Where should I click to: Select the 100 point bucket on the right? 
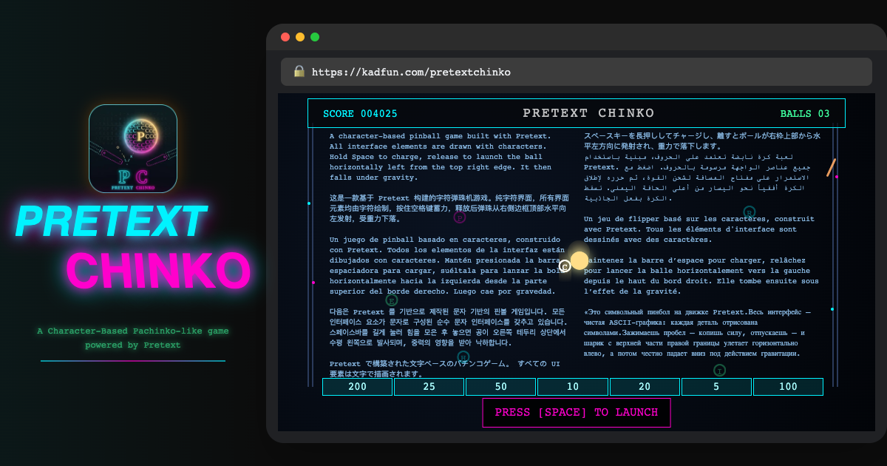pyautogui.click(x=788, y=386)
